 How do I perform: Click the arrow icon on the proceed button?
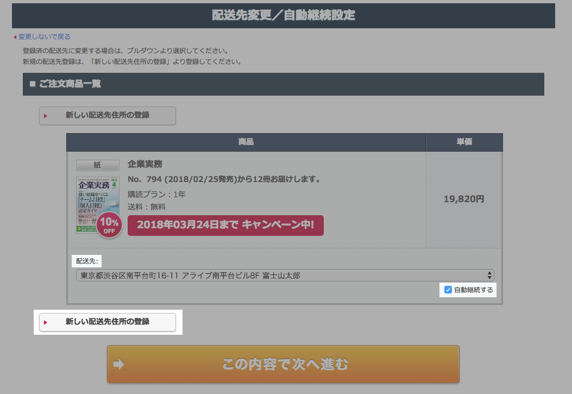(x=118, y=364)
